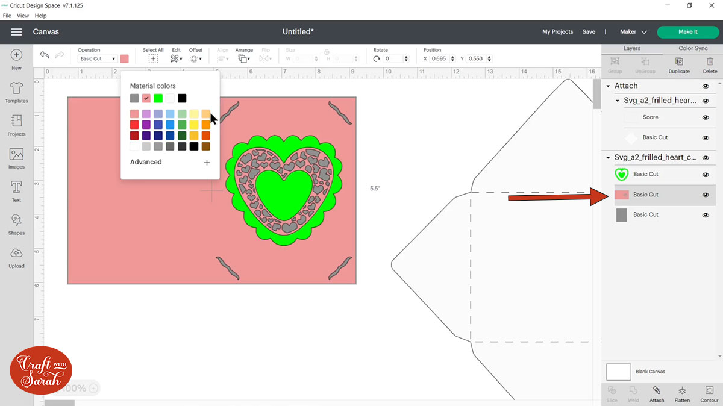Open the Operation Basic Cut dropdown
Image resolution: width=723 pixels, height=406 pixels.
98,59
